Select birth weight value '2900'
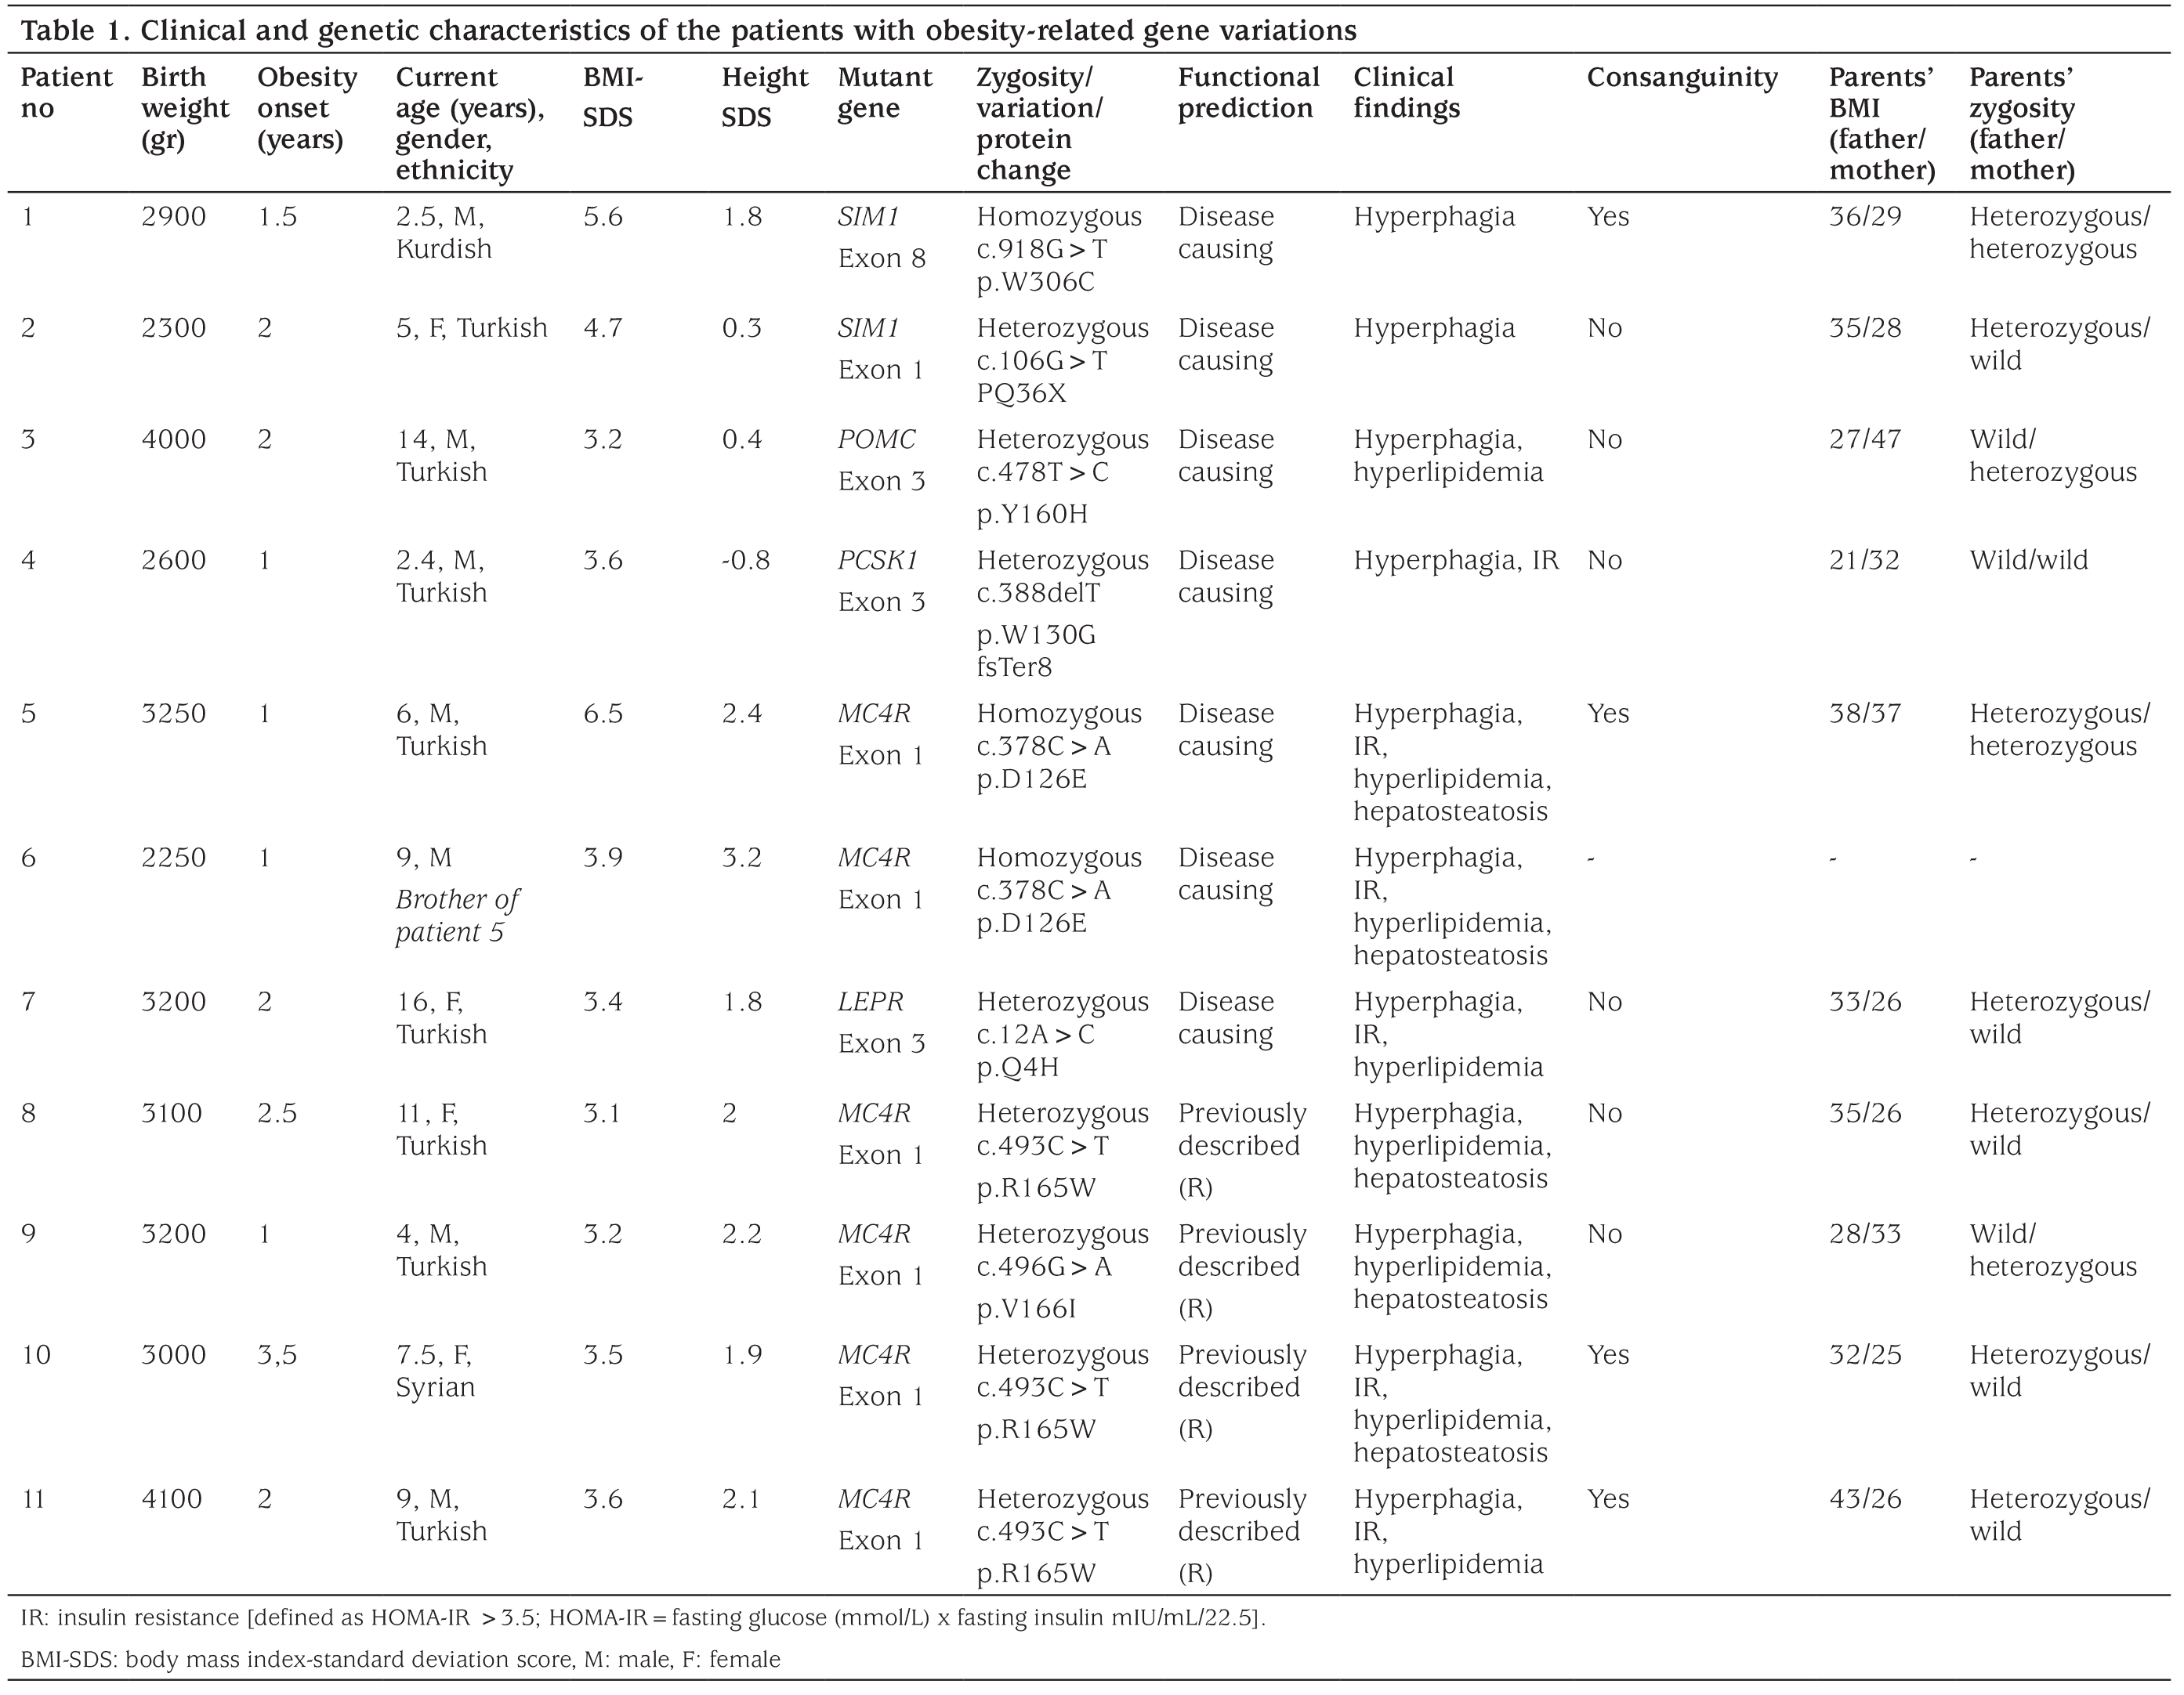This screenshot has height=1695, width=2184. coord(173,216)
